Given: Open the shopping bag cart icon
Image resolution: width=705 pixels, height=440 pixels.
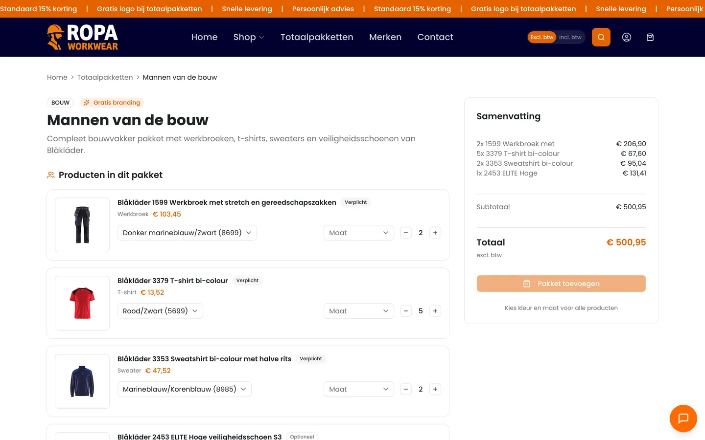Looking at the screenshot, I should click(650, 37).
